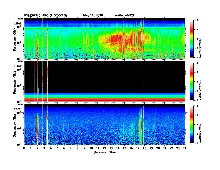Click the '17' hour tick on Universal Time axis
Screen dimensions: 220x170
pyautogui.click(x=138, y=148)
